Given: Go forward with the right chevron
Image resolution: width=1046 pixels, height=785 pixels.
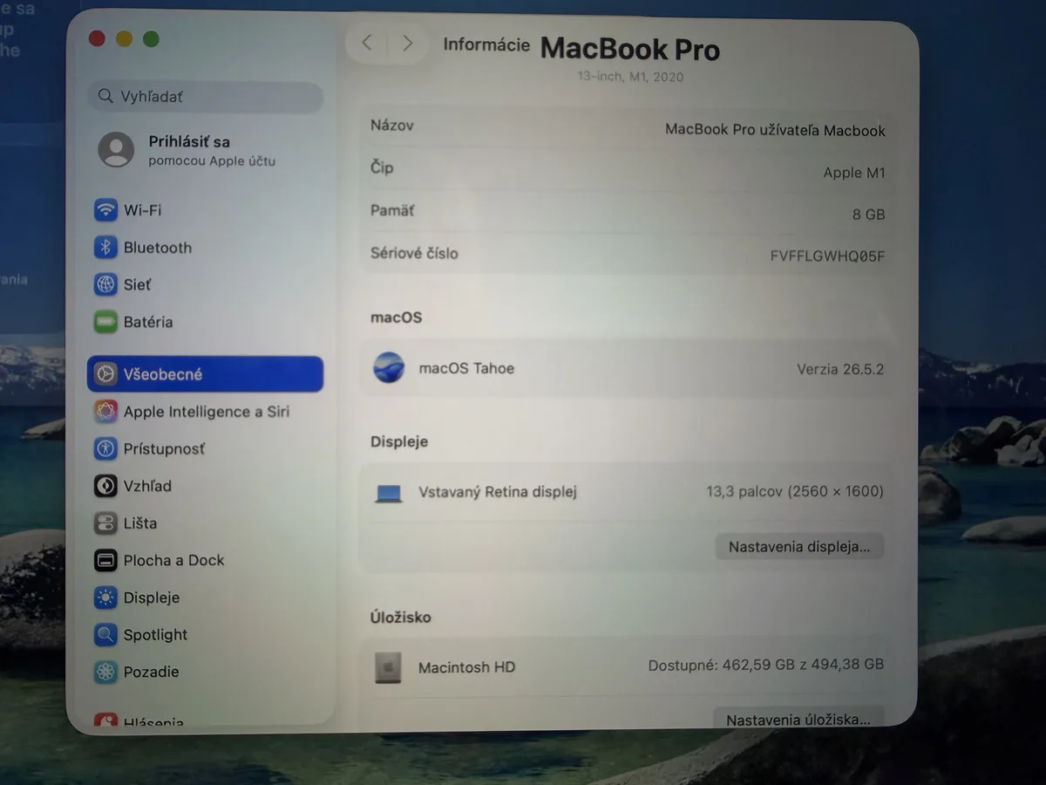Looking at the screenshot, I should tap(407, 43).
